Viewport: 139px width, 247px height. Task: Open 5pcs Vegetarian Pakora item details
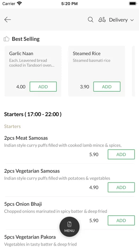pos(30,237)
